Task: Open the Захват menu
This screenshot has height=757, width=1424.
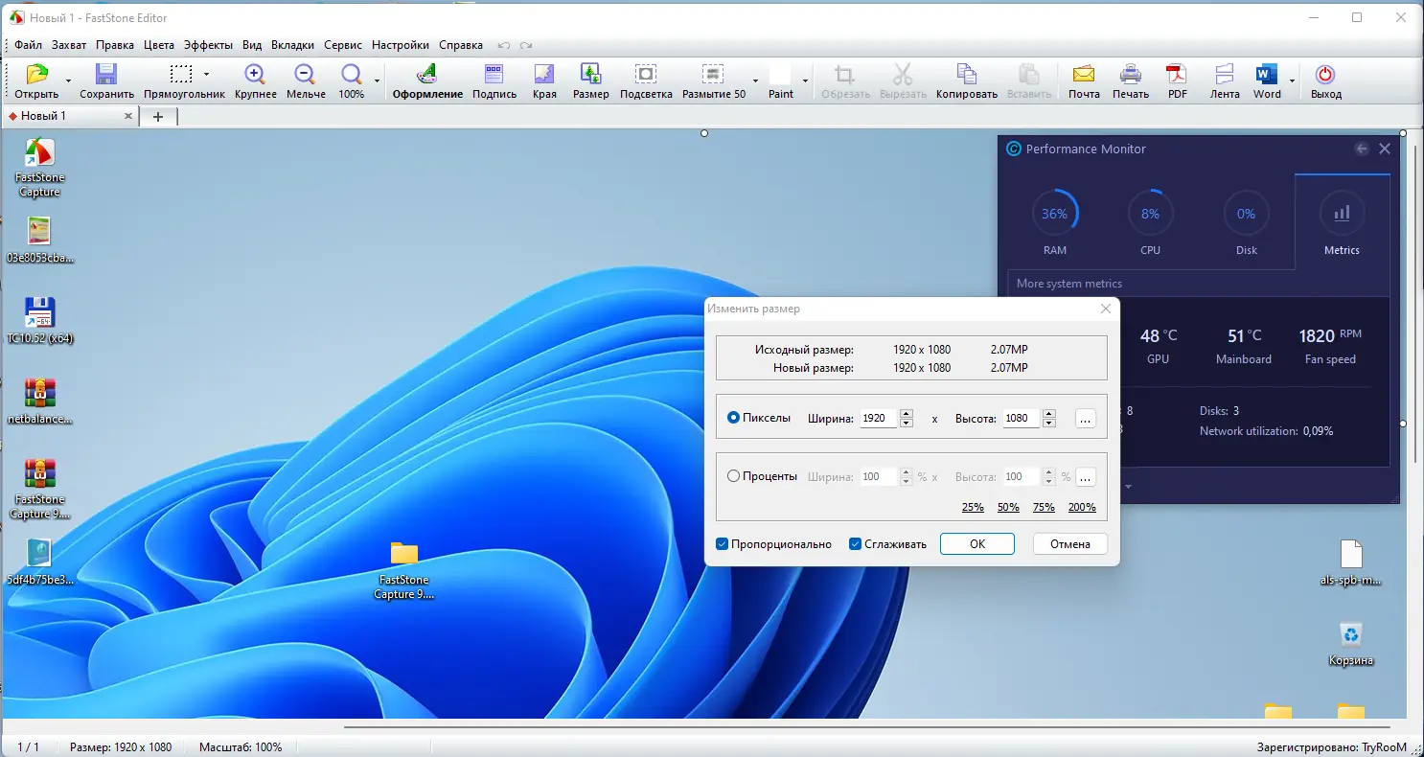Action: 69,45
